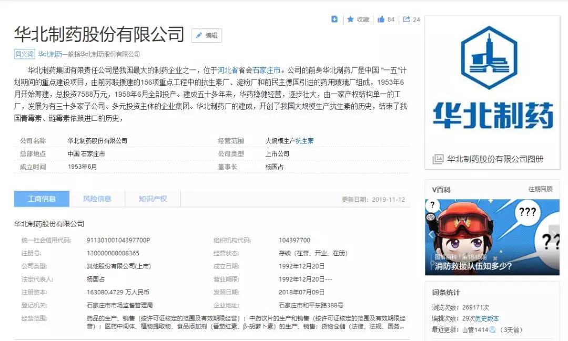This screenshot has width=568, height=341.
Task: Click the 登记机关 value 石家庄市市场监督管理局
Action: (x=119, y=305)
